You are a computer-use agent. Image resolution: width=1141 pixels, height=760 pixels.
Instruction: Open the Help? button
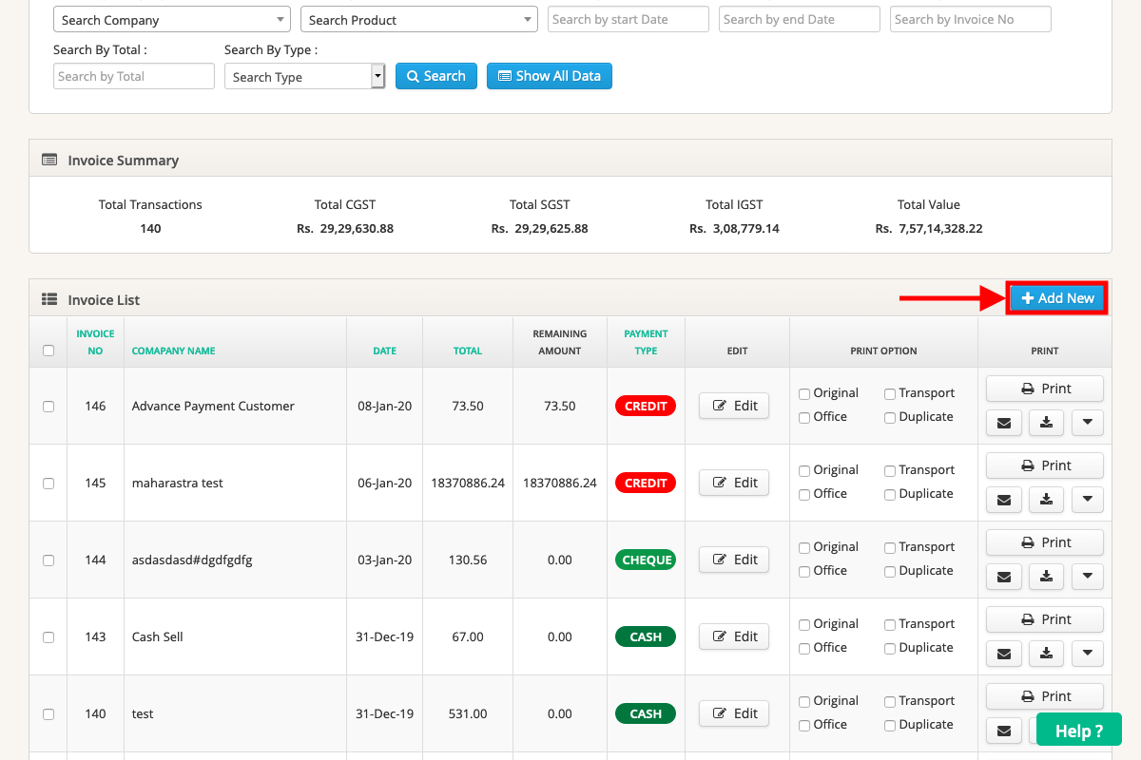pyautogui.click(x=1078, y=730)
